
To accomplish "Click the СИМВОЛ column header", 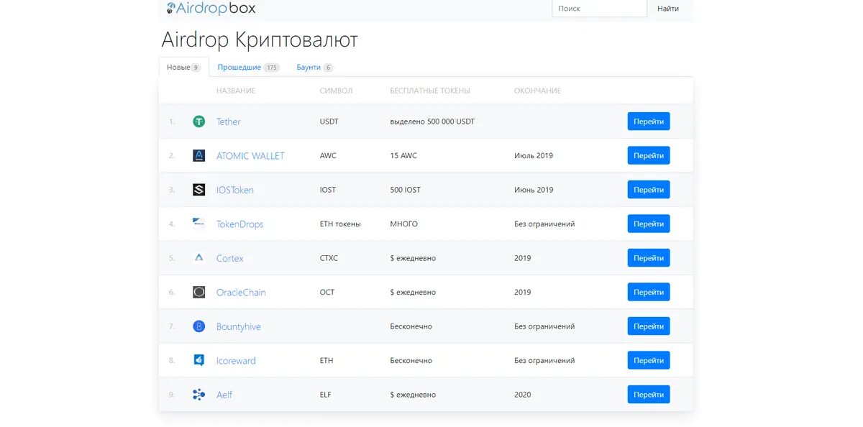I will coord(336,91).
